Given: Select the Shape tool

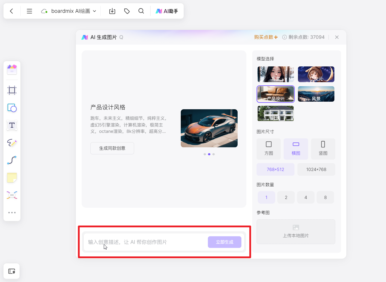Looking at the screenshot, I should tap(12, 108).
